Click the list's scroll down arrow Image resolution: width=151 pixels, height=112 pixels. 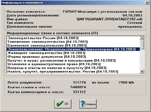tap(142, 71)
